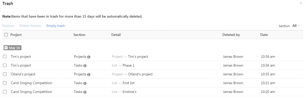The image size is (306, 112).
Task: Open the Section filter dropdown
Action: click(x=296, y=26)
